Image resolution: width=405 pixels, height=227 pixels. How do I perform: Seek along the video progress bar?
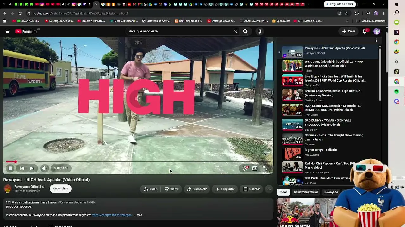(x=138, y=162)
